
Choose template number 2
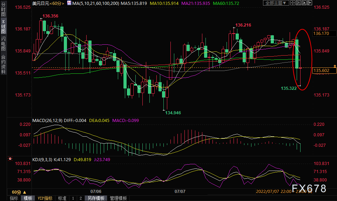tap(81, 198)
